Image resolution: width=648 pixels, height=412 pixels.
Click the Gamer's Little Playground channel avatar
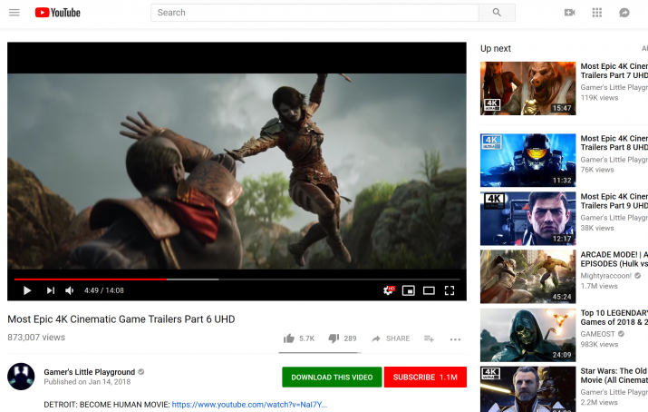pyautogui.click(x=21, y=377)
